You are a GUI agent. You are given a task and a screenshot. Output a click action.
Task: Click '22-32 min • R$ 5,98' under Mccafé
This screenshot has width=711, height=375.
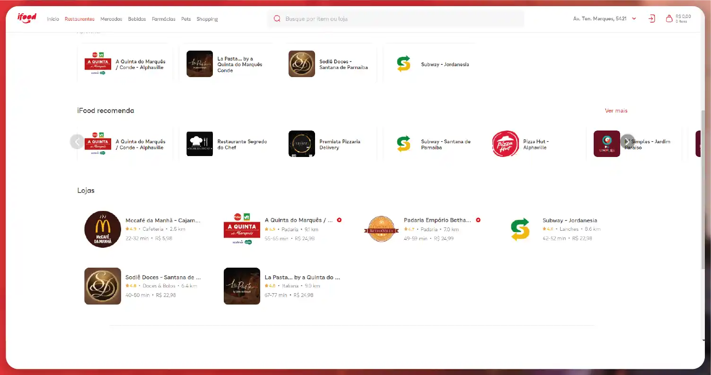pos(149,238)
